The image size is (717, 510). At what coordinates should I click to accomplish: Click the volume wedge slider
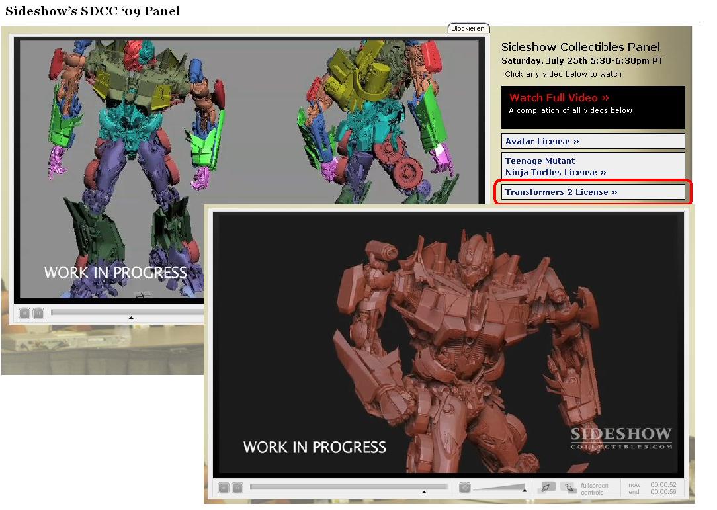point(500,488)
